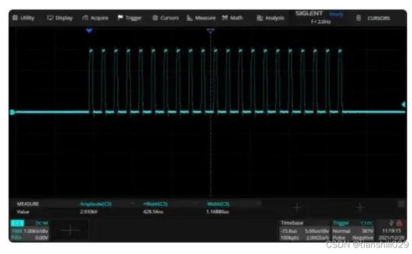Click the 2.00GSa/s sample rate
The image size is (412, 254).
point(318,238)
